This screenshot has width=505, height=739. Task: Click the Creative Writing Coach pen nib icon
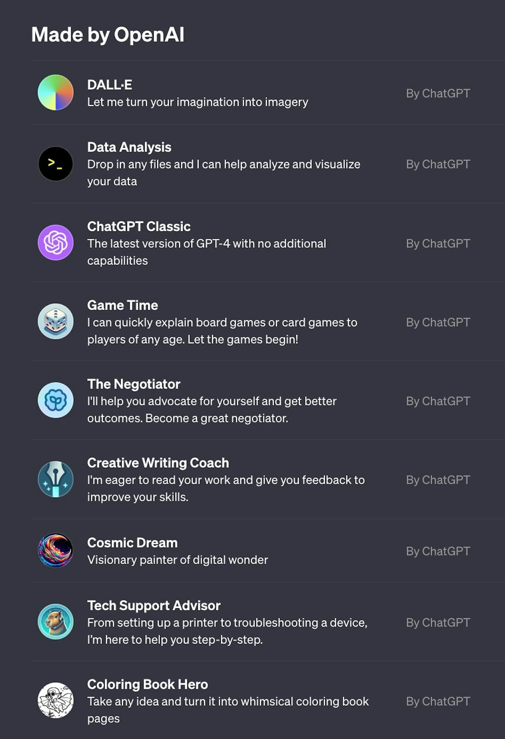pyautogui.click(x=56, y=479)
